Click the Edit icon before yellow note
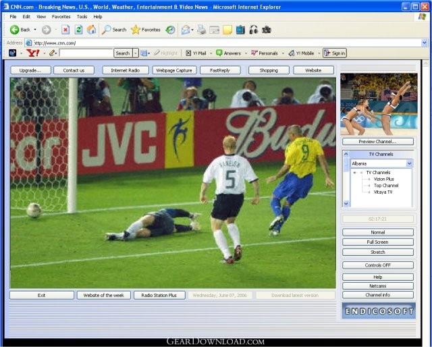 (x=215, y=30)
